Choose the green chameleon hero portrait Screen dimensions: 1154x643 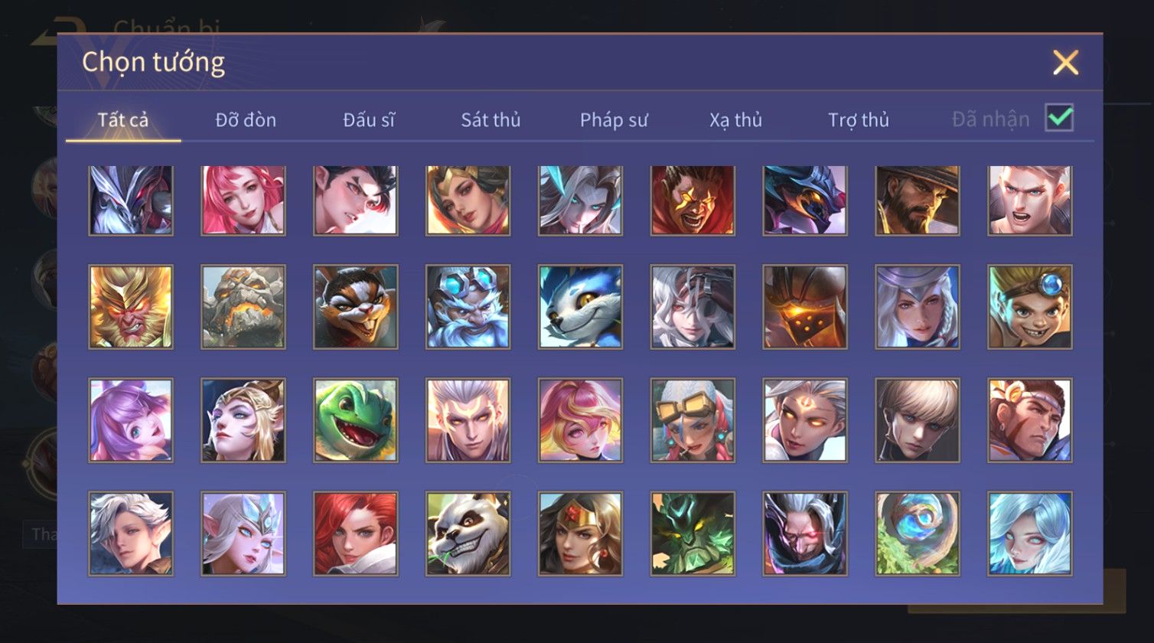click(356, 420)
